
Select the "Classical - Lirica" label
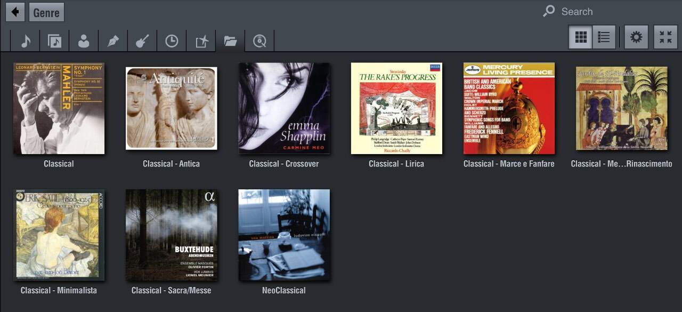[x=396, y=164]
